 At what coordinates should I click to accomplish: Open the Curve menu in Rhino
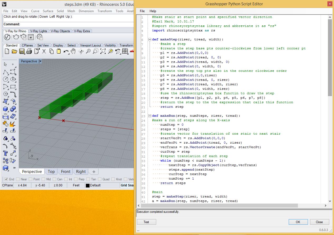click(35, 11)
